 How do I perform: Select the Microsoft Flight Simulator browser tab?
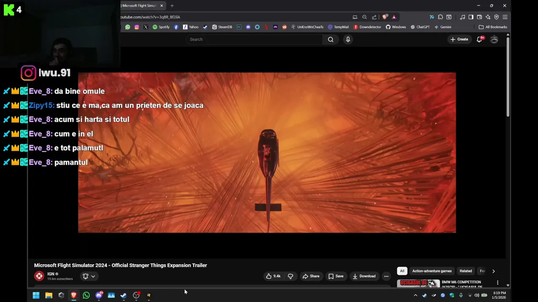[x=139, y=6]
